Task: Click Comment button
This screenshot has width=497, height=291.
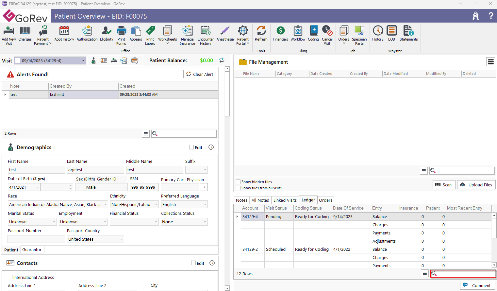Action: pos(478,285)
